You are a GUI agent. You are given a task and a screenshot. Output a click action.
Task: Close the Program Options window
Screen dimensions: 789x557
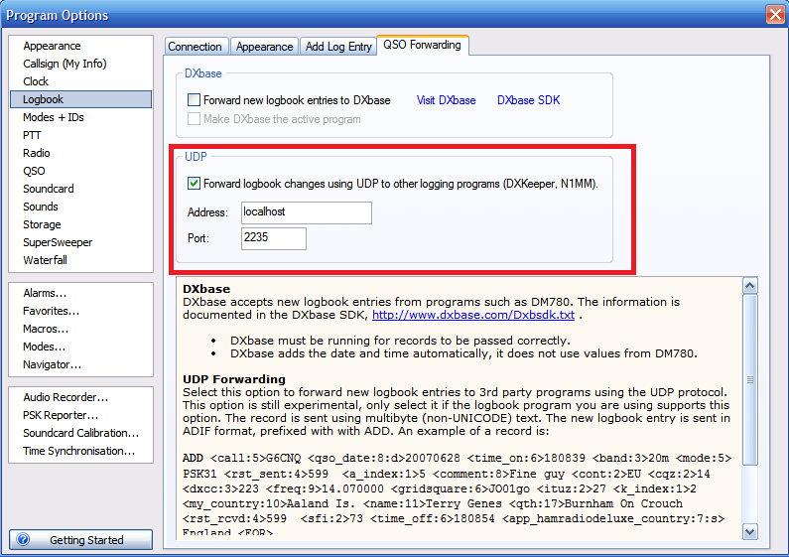(774, 14)
